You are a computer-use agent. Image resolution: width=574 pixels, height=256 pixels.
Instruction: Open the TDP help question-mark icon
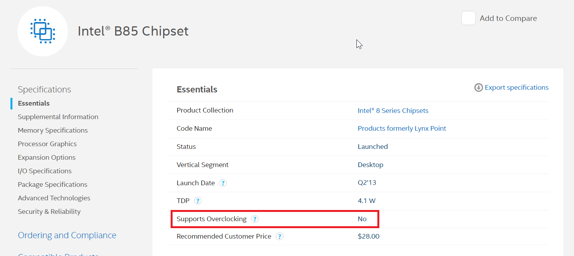198,201
